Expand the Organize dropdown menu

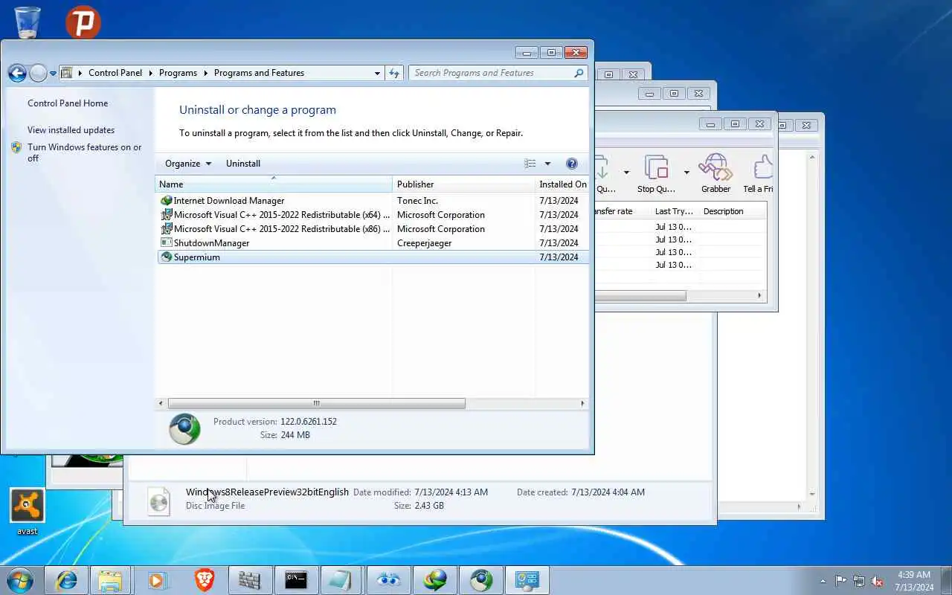coord(188,164)
